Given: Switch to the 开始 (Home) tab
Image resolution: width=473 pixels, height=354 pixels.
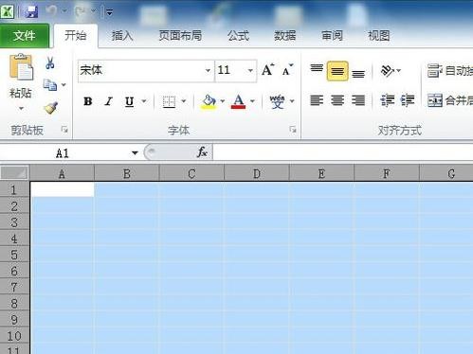Looking at the screenshot, I should pyautogui.click(x=76, y=35).
